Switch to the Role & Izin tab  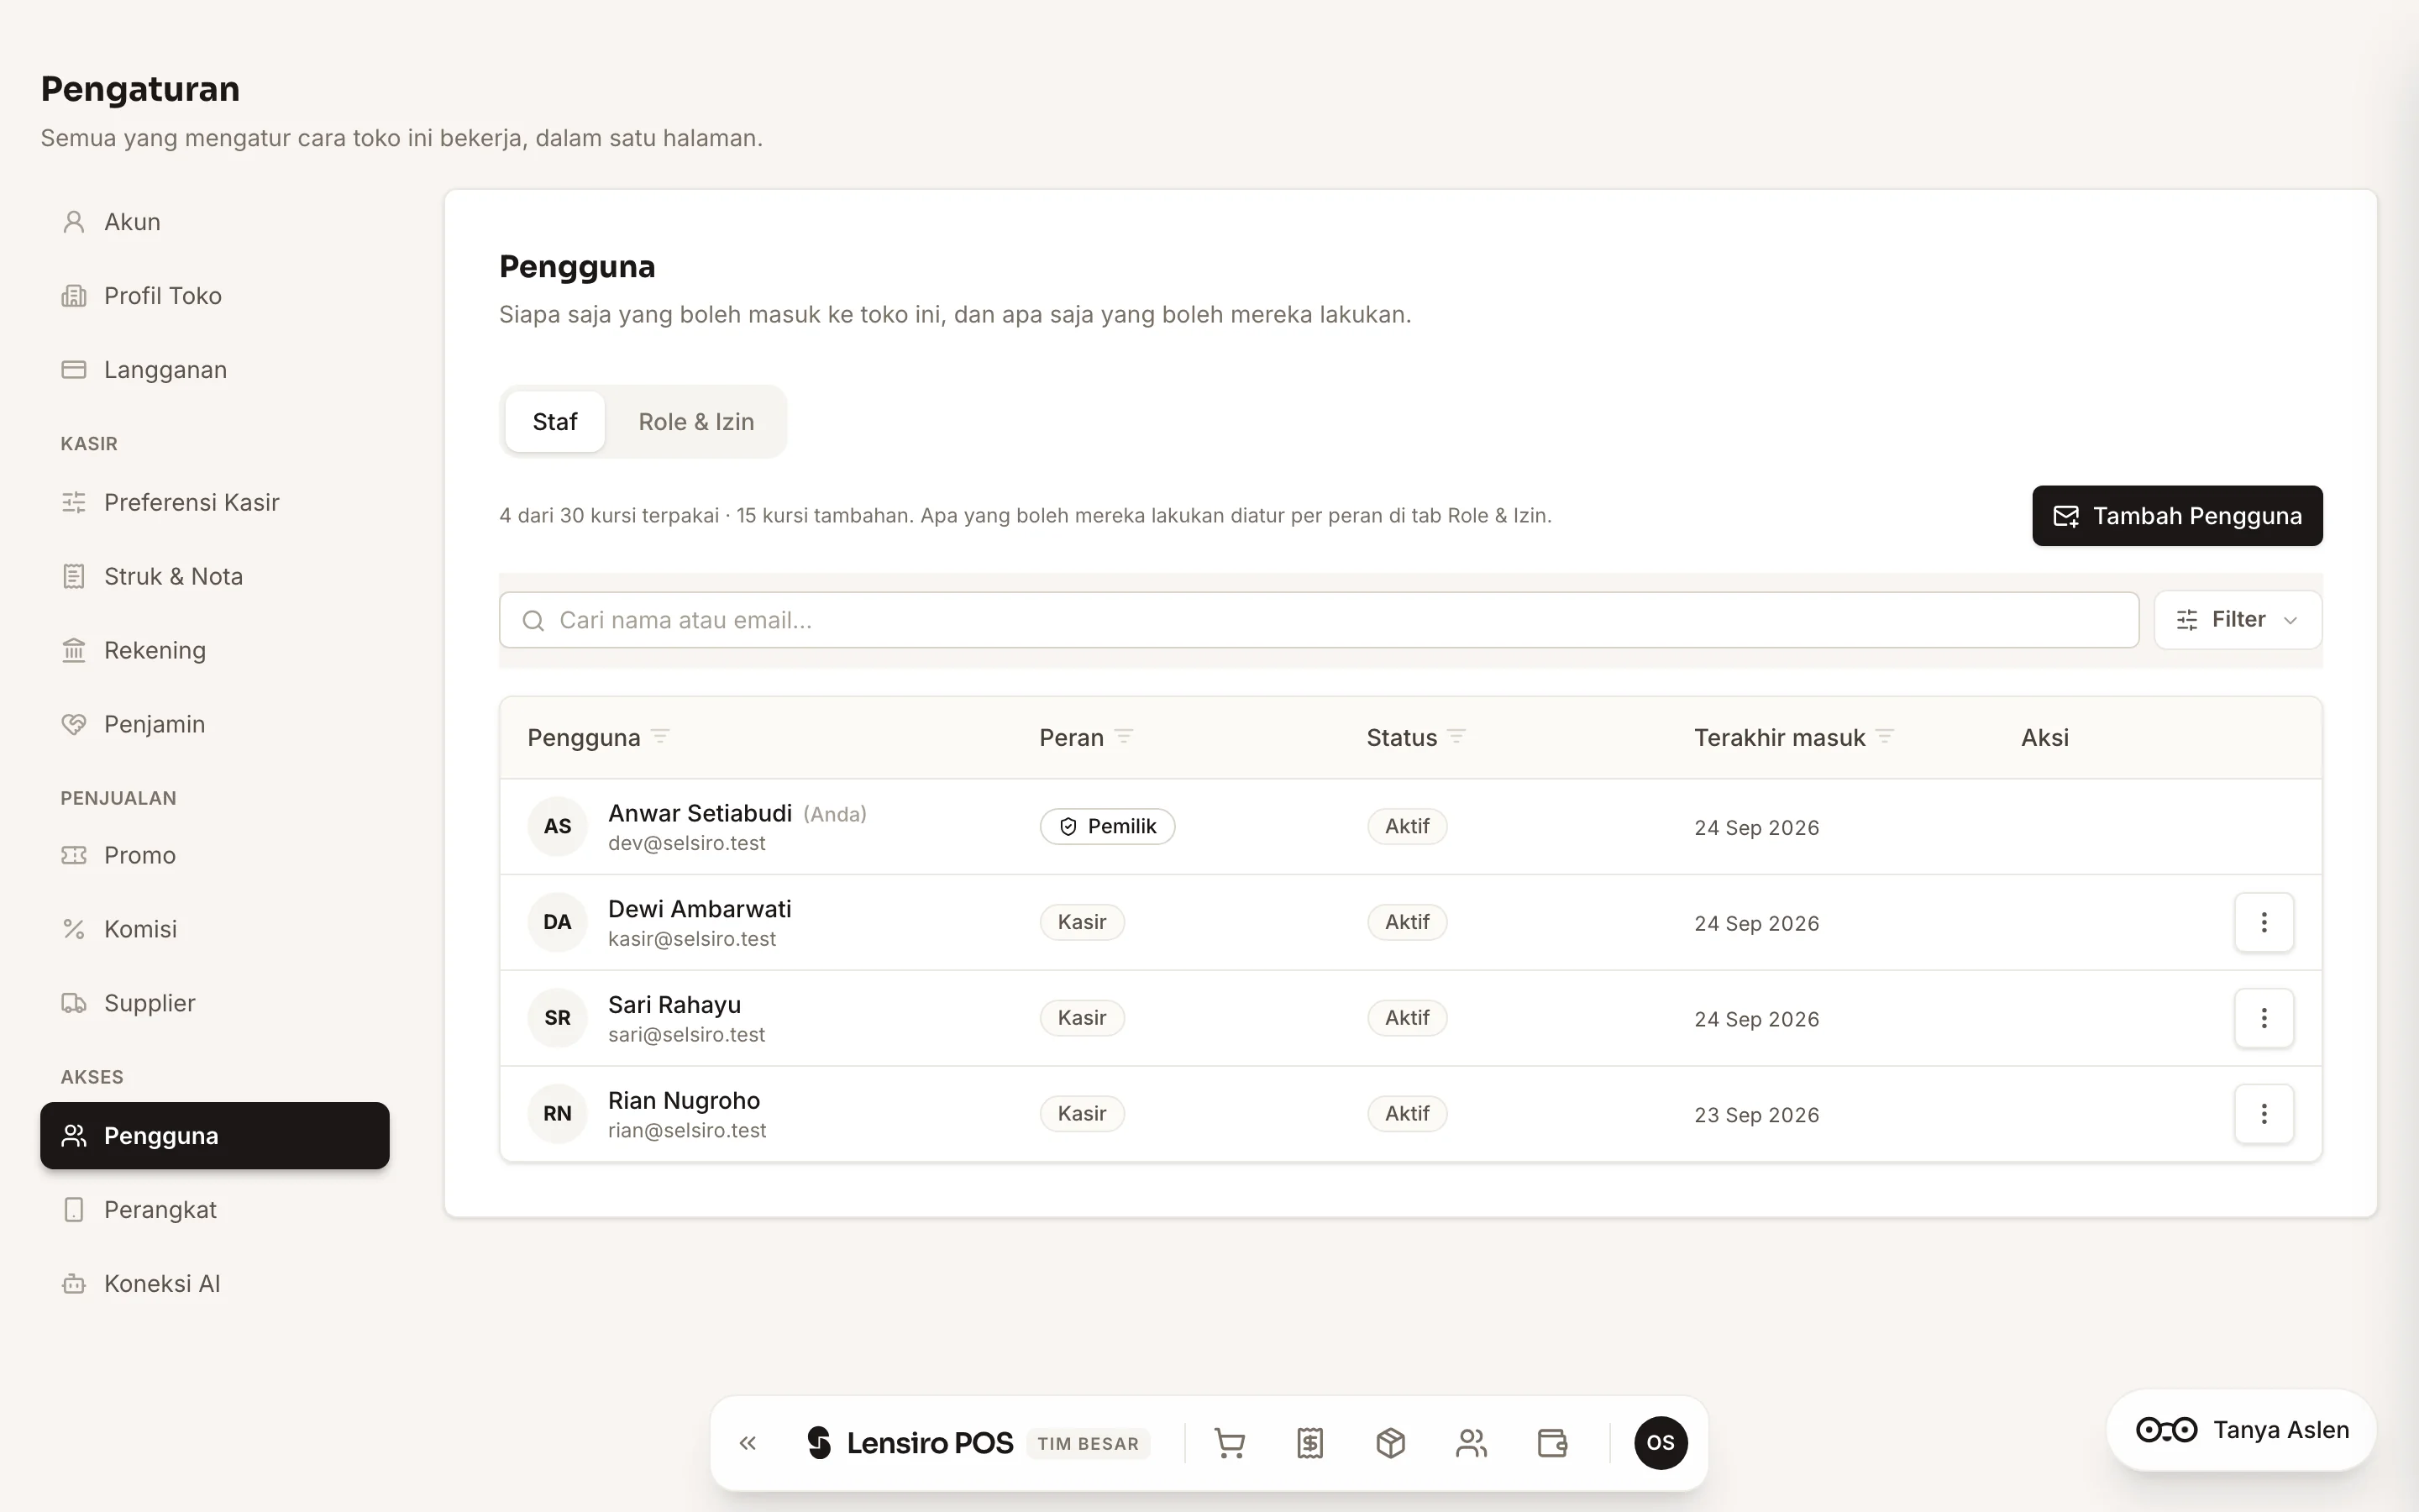pyautogui.click(x=695, y=422)
